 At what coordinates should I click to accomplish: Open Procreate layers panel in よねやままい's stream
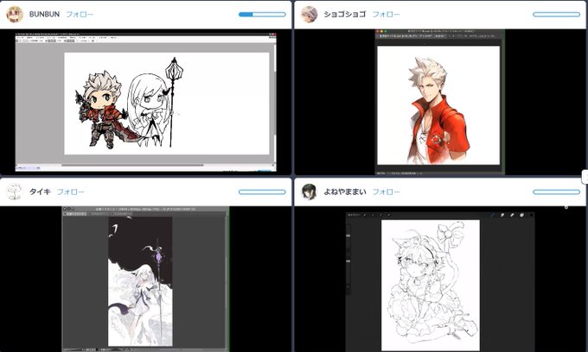tap(521, 215)
